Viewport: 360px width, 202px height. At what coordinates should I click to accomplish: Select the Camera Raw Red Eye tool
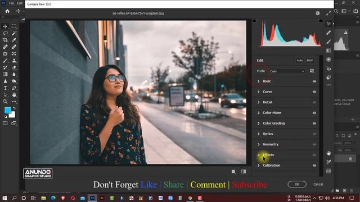click(328, 68)
